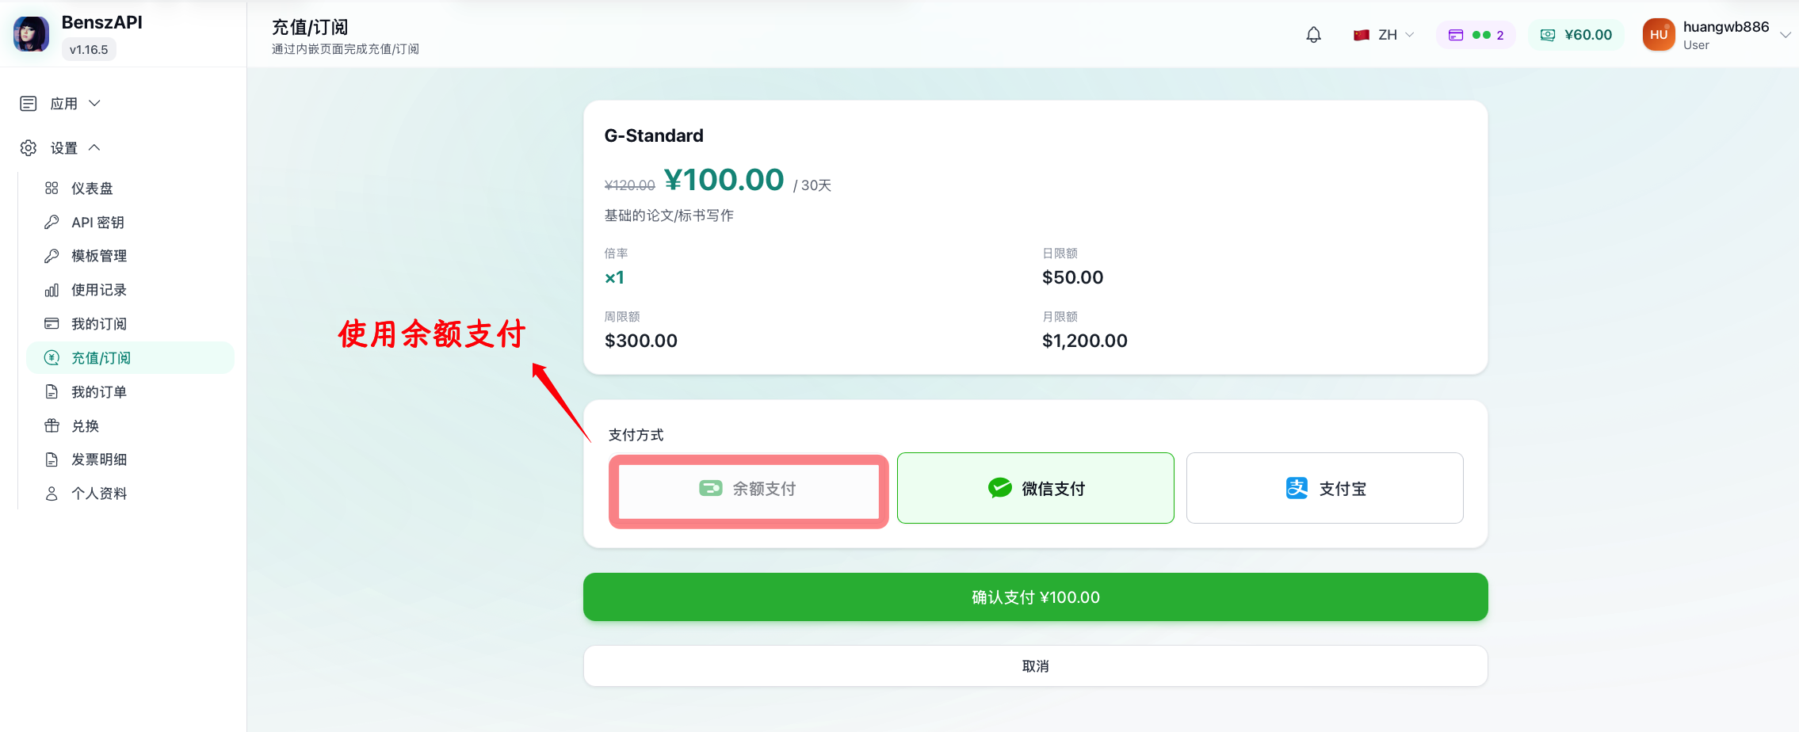Click the 取消 button
Viewport: 1799px width, 732px height.
coord(1036,666)
